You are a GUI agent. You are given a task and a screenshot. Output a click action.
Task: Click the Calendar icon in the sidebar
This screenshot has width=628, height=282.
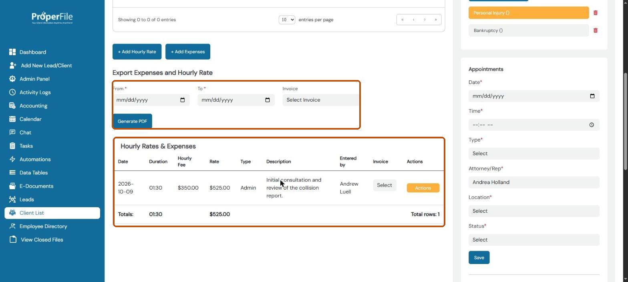pyautogui.click(x=12, y=119)
